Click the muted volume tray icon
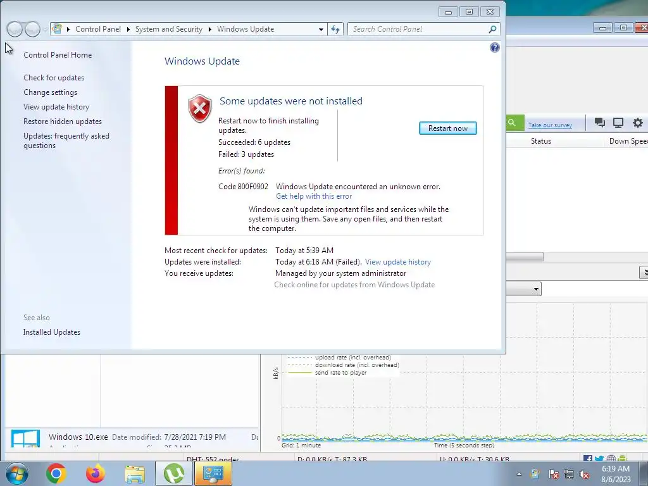 click(x=584, y=474)
